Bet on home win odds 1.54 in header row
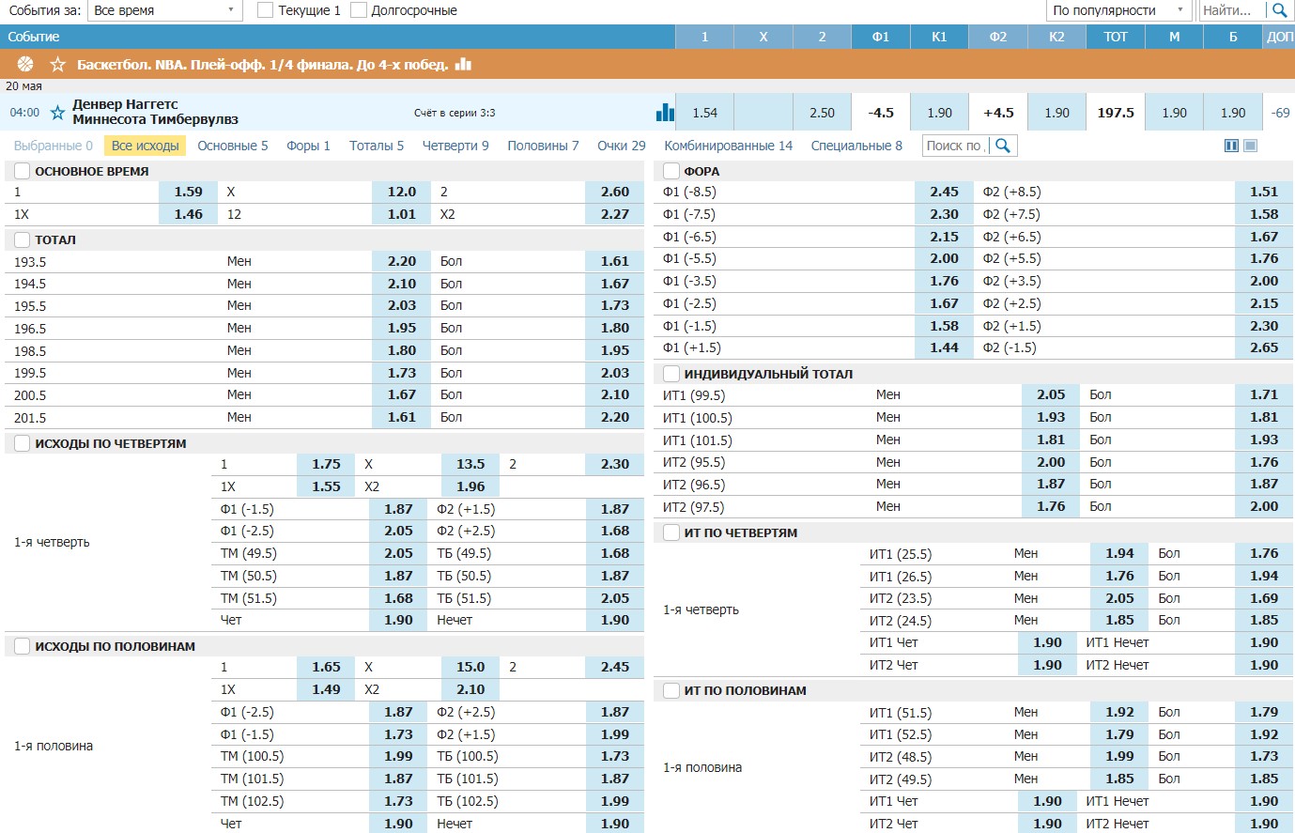This screenshot has width=1295, height=833. pyautogui.click(x=704, y=113)
